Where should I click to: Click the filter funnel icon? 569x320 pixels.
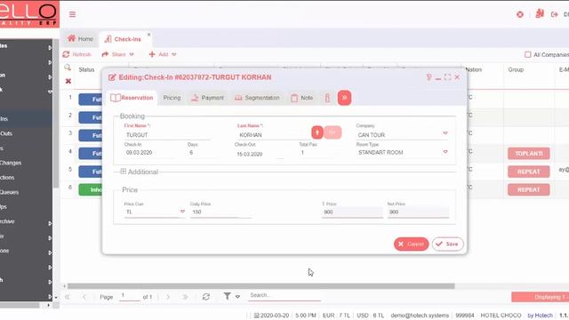(228, 296)
